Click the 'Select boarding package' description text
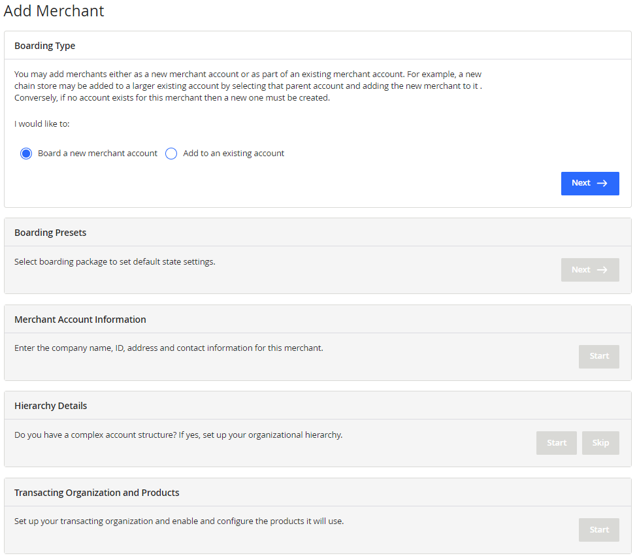Screen dimensions: 637x560 click(114, 262)
